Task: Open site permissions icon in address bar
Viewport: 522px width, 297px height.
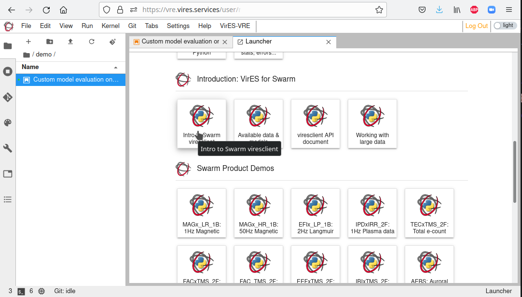Action: click(x=134, y=10)
